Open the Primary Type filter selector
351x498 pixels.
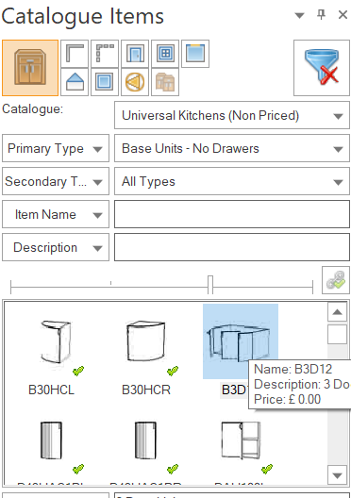56,148
